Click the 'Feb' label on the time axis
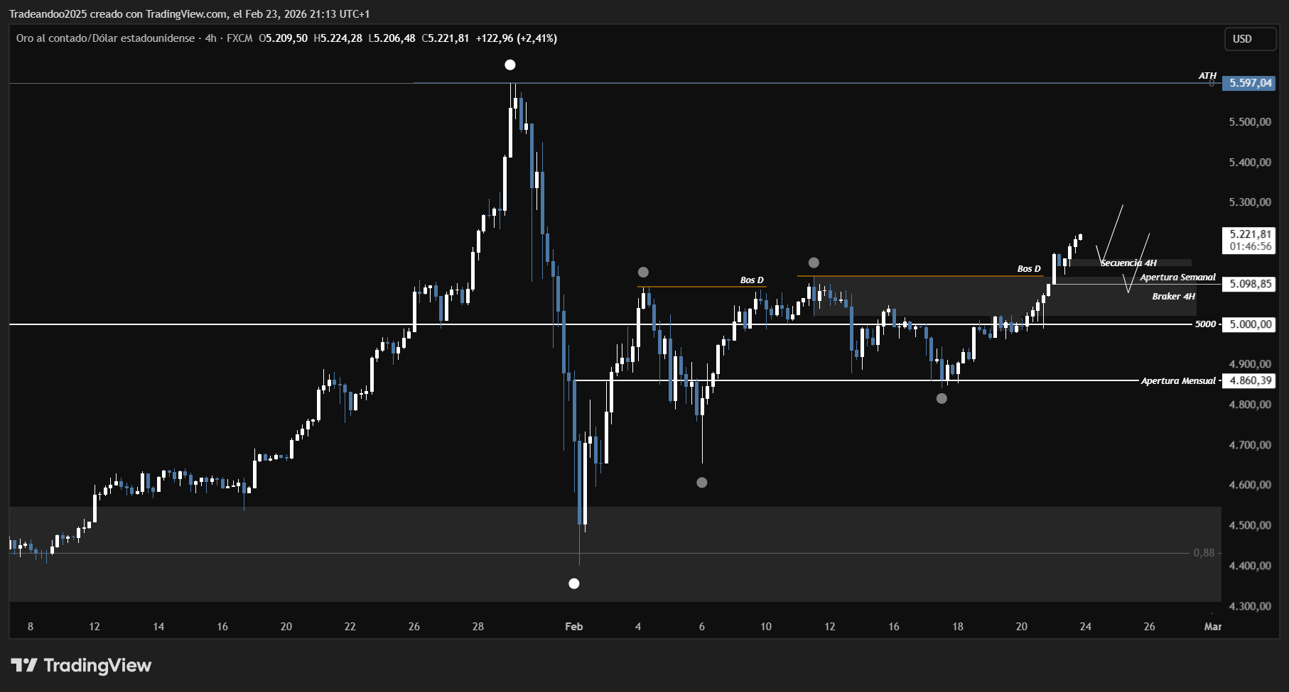 pyautogui.click(x=573, y=626)
